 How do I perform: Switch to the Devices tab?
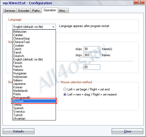pos(10,10)
